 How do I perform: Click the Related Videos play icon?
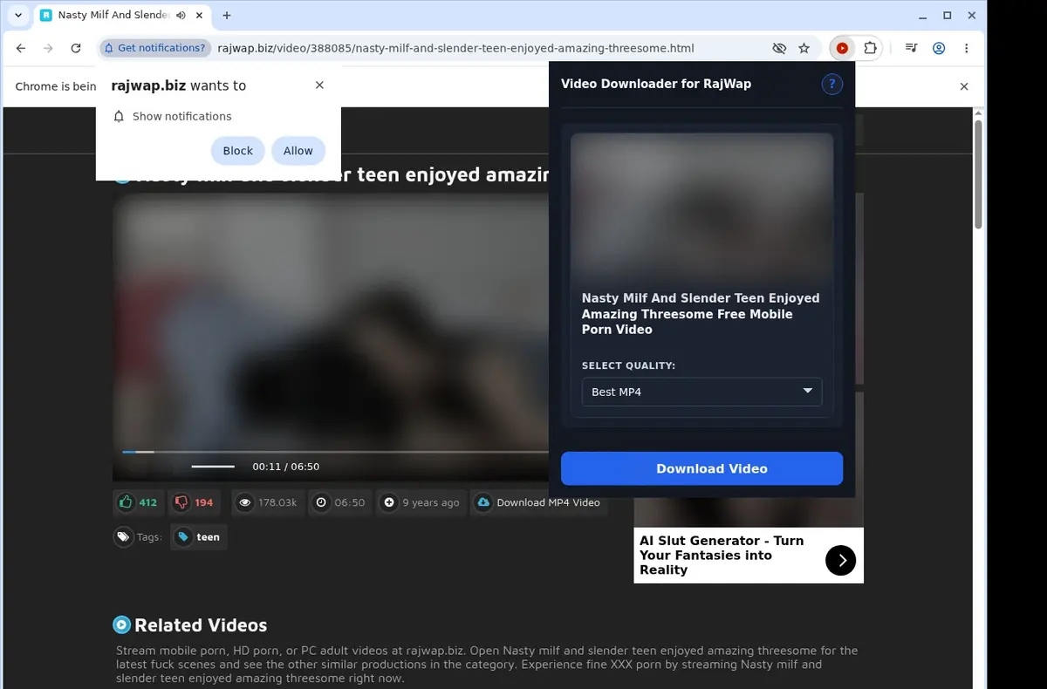(x=122, y=624)
